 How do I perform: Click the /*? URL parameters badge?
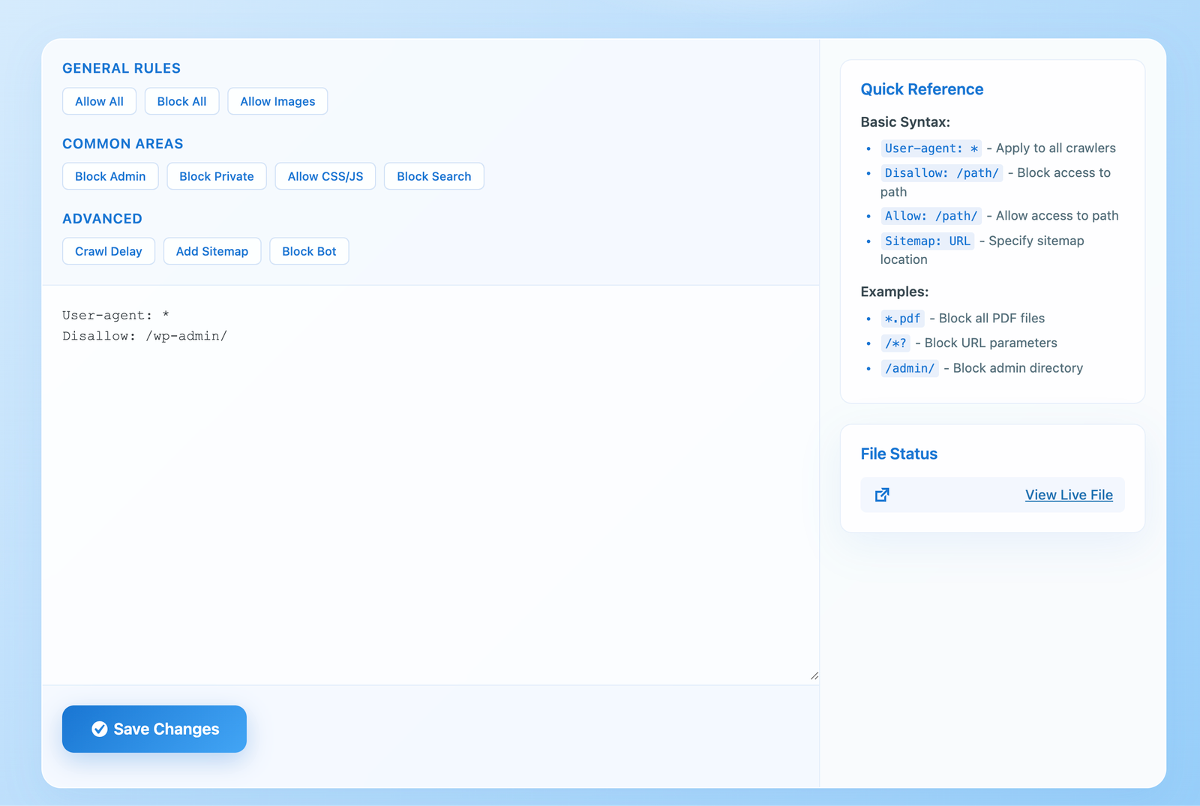point(895,343)
